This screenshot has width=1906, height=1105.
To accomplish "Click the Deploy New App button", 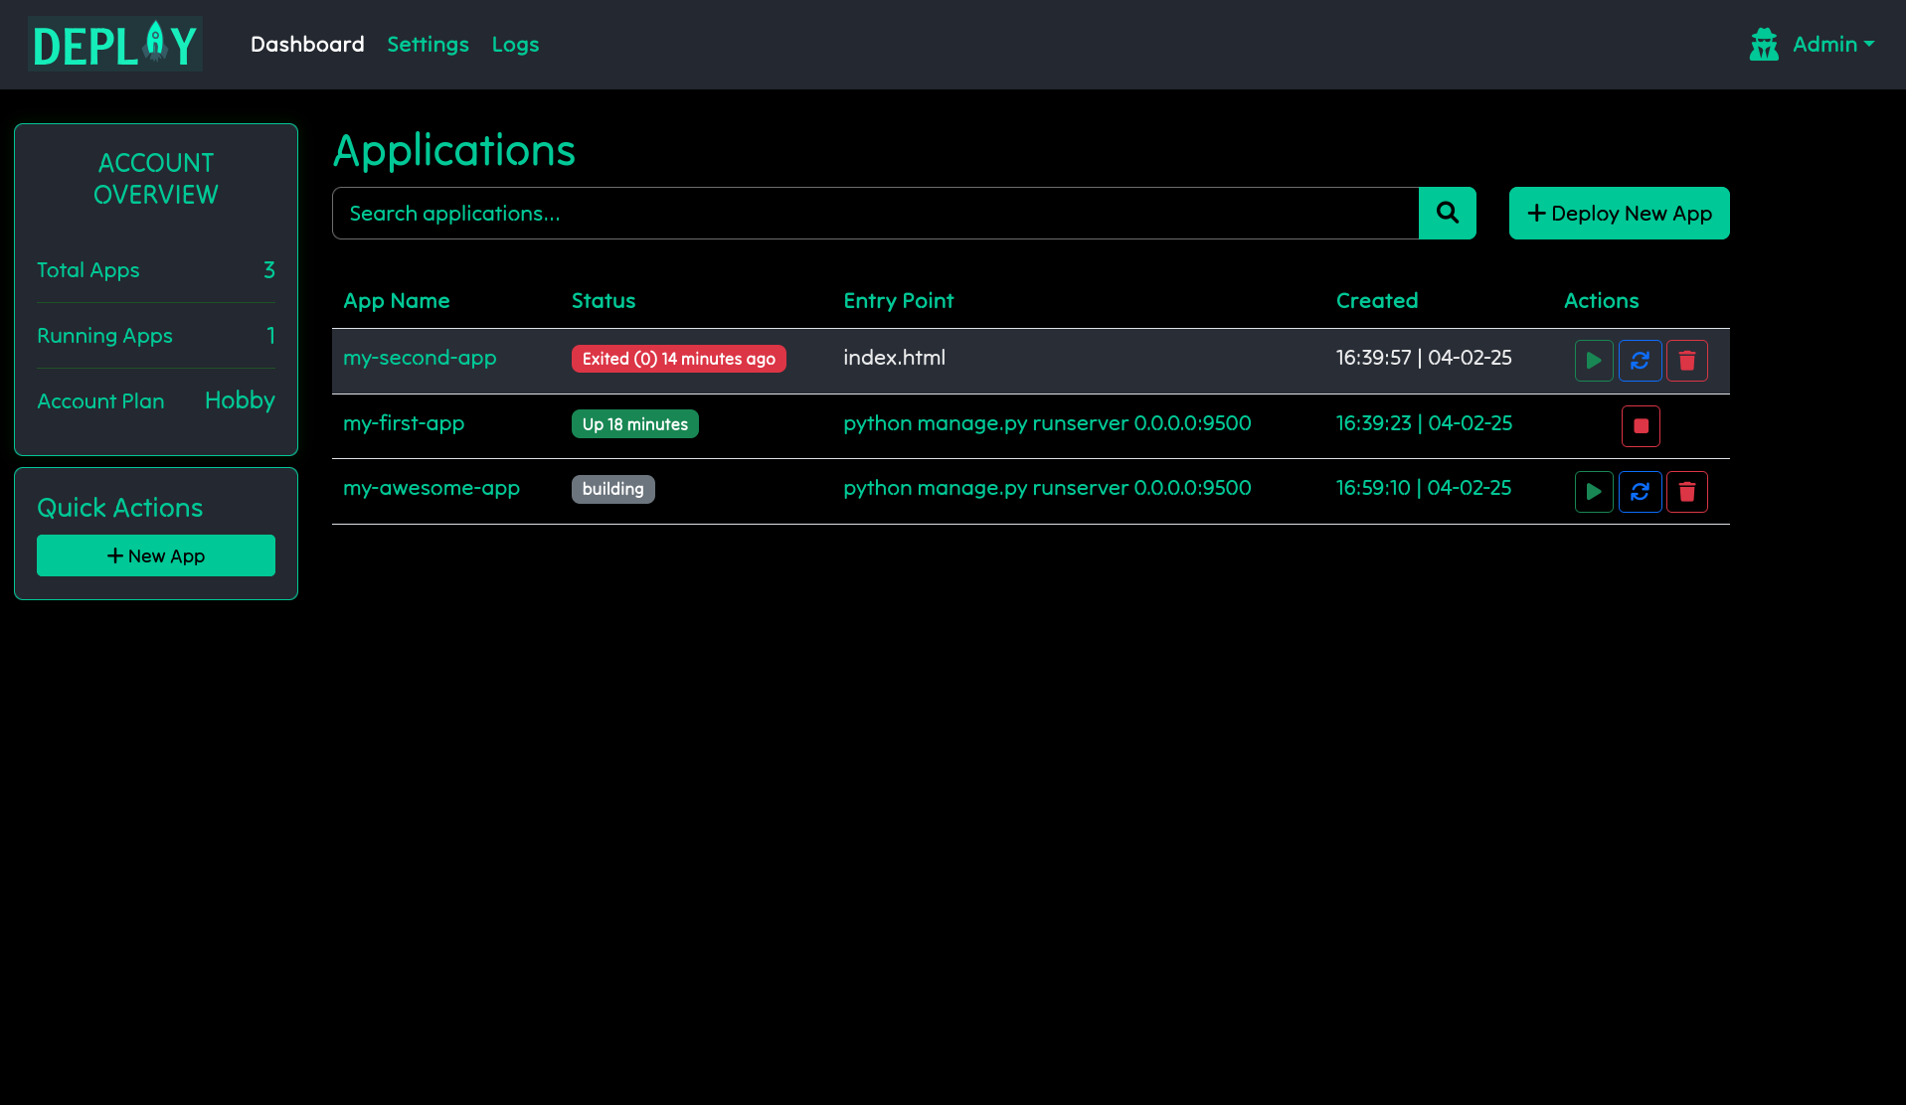I will (1619, 214).
